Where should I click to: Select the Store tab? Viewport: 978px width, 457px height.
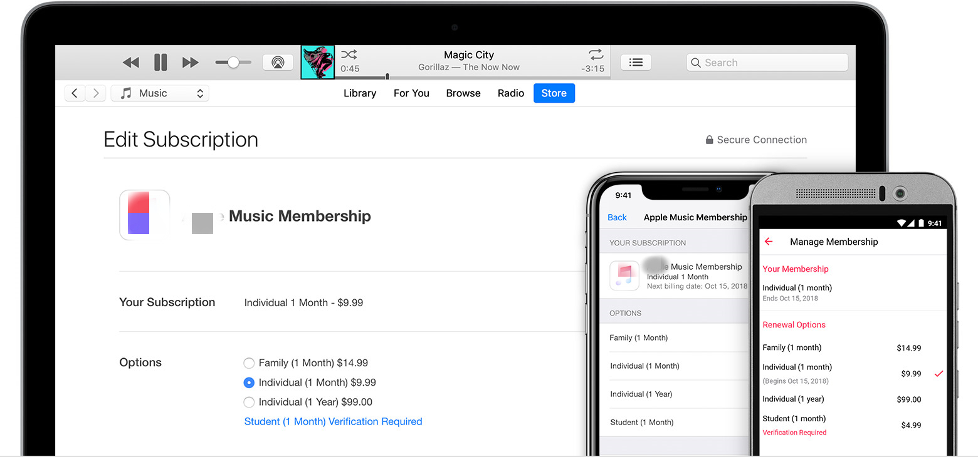point(554,93)
